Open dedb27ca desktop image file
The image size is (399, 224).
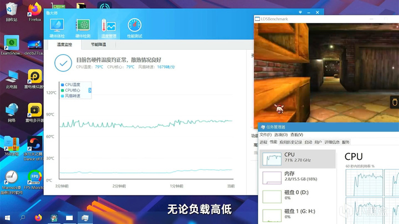34,48
